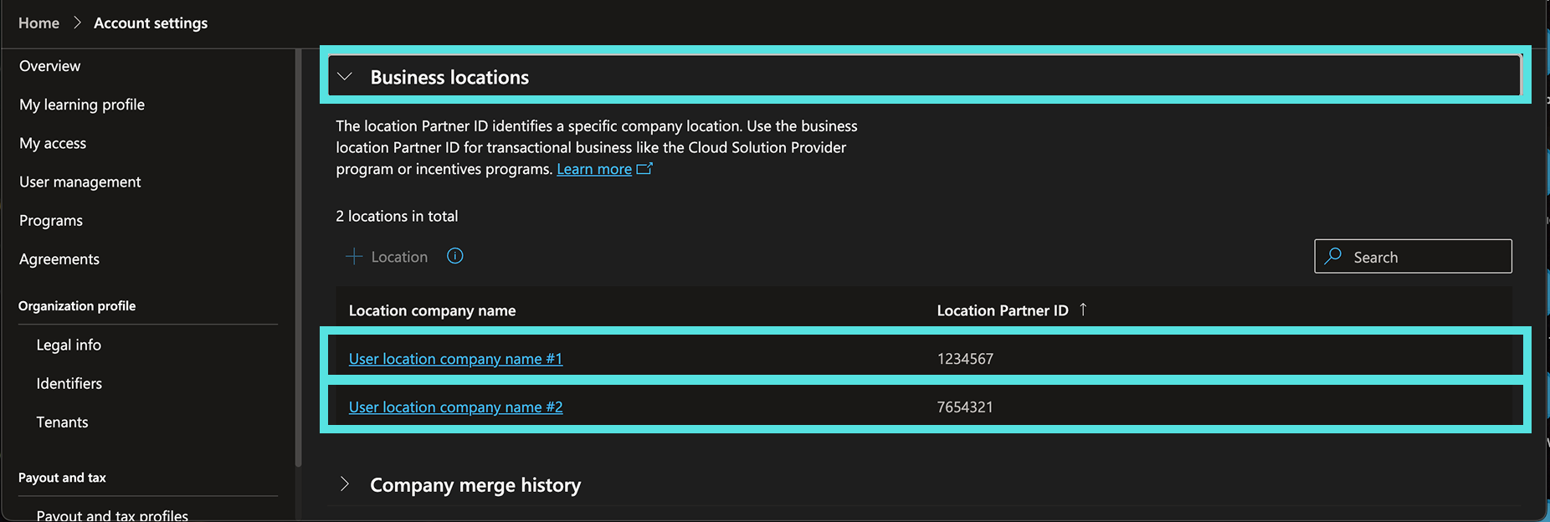Go to Home in the breadcrumb
Image resolution: width=1550 pixels, height=522 pixels.
click(38, 23)
